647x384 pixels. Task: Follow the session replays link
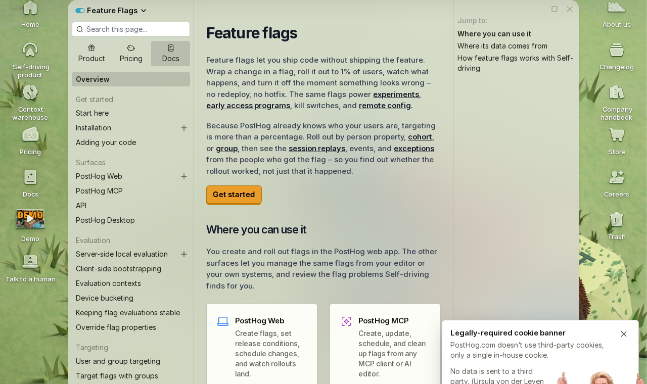[317, 149]
